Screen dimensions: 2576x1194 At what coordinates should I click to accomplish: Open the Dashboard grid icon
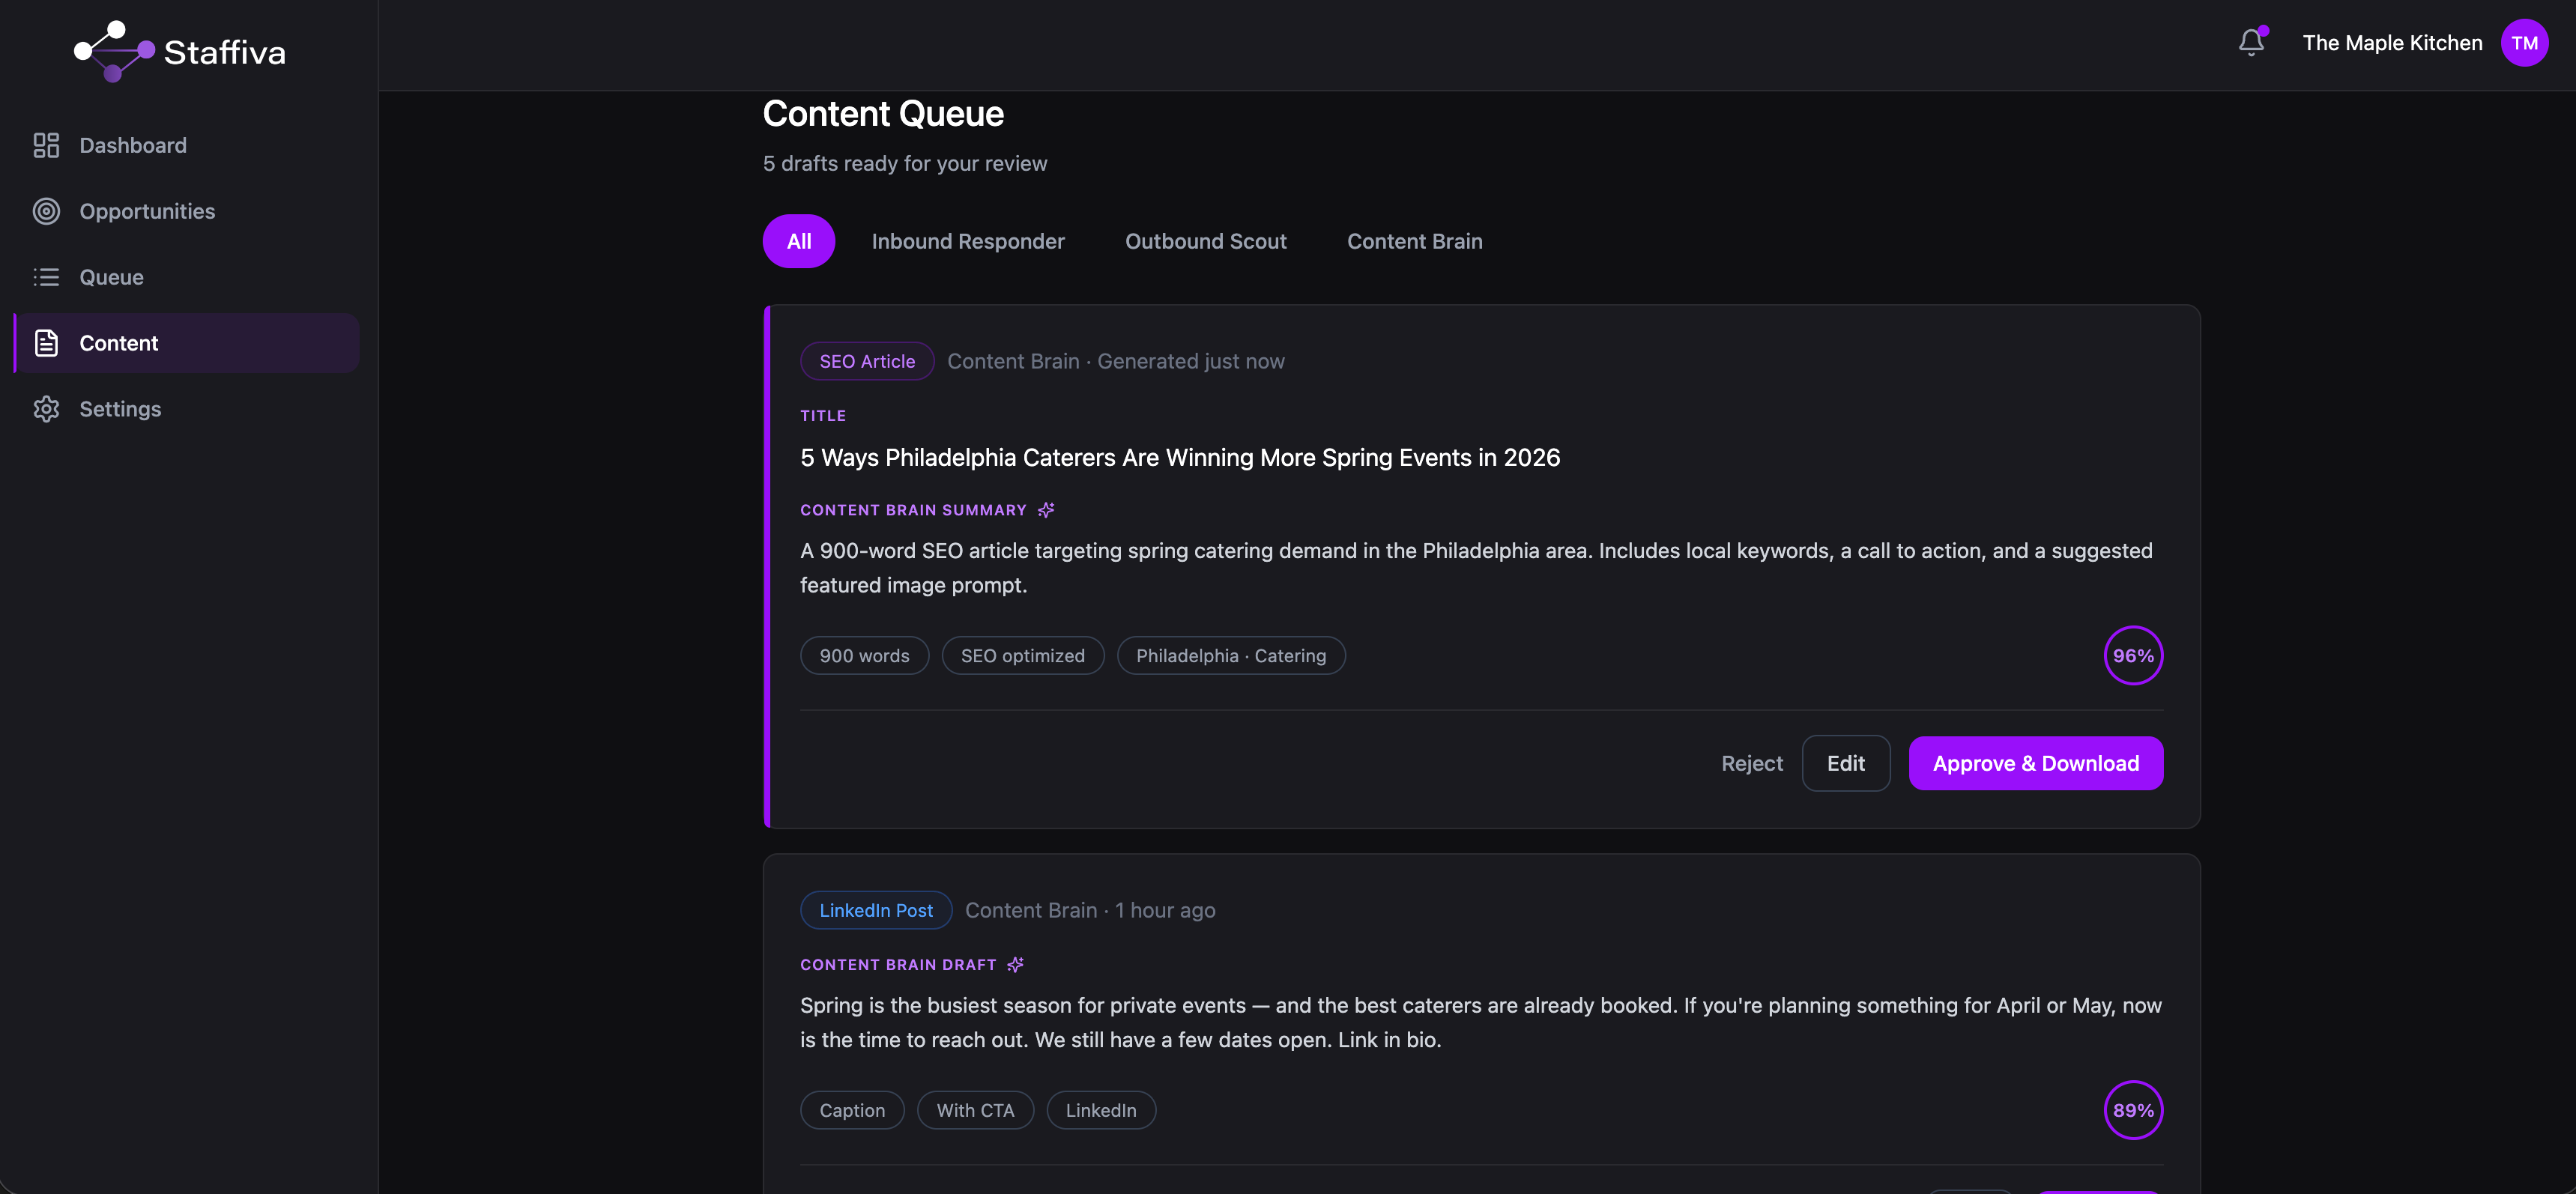[46, 145]
